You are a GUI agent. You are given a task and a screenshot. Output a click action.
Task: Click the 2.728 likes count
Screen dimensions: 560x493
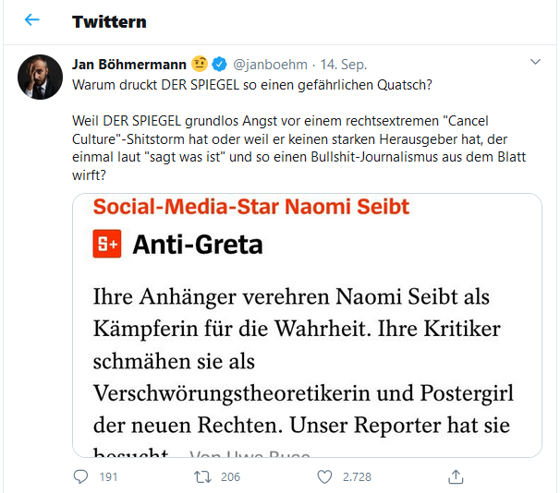pos(355,476)
